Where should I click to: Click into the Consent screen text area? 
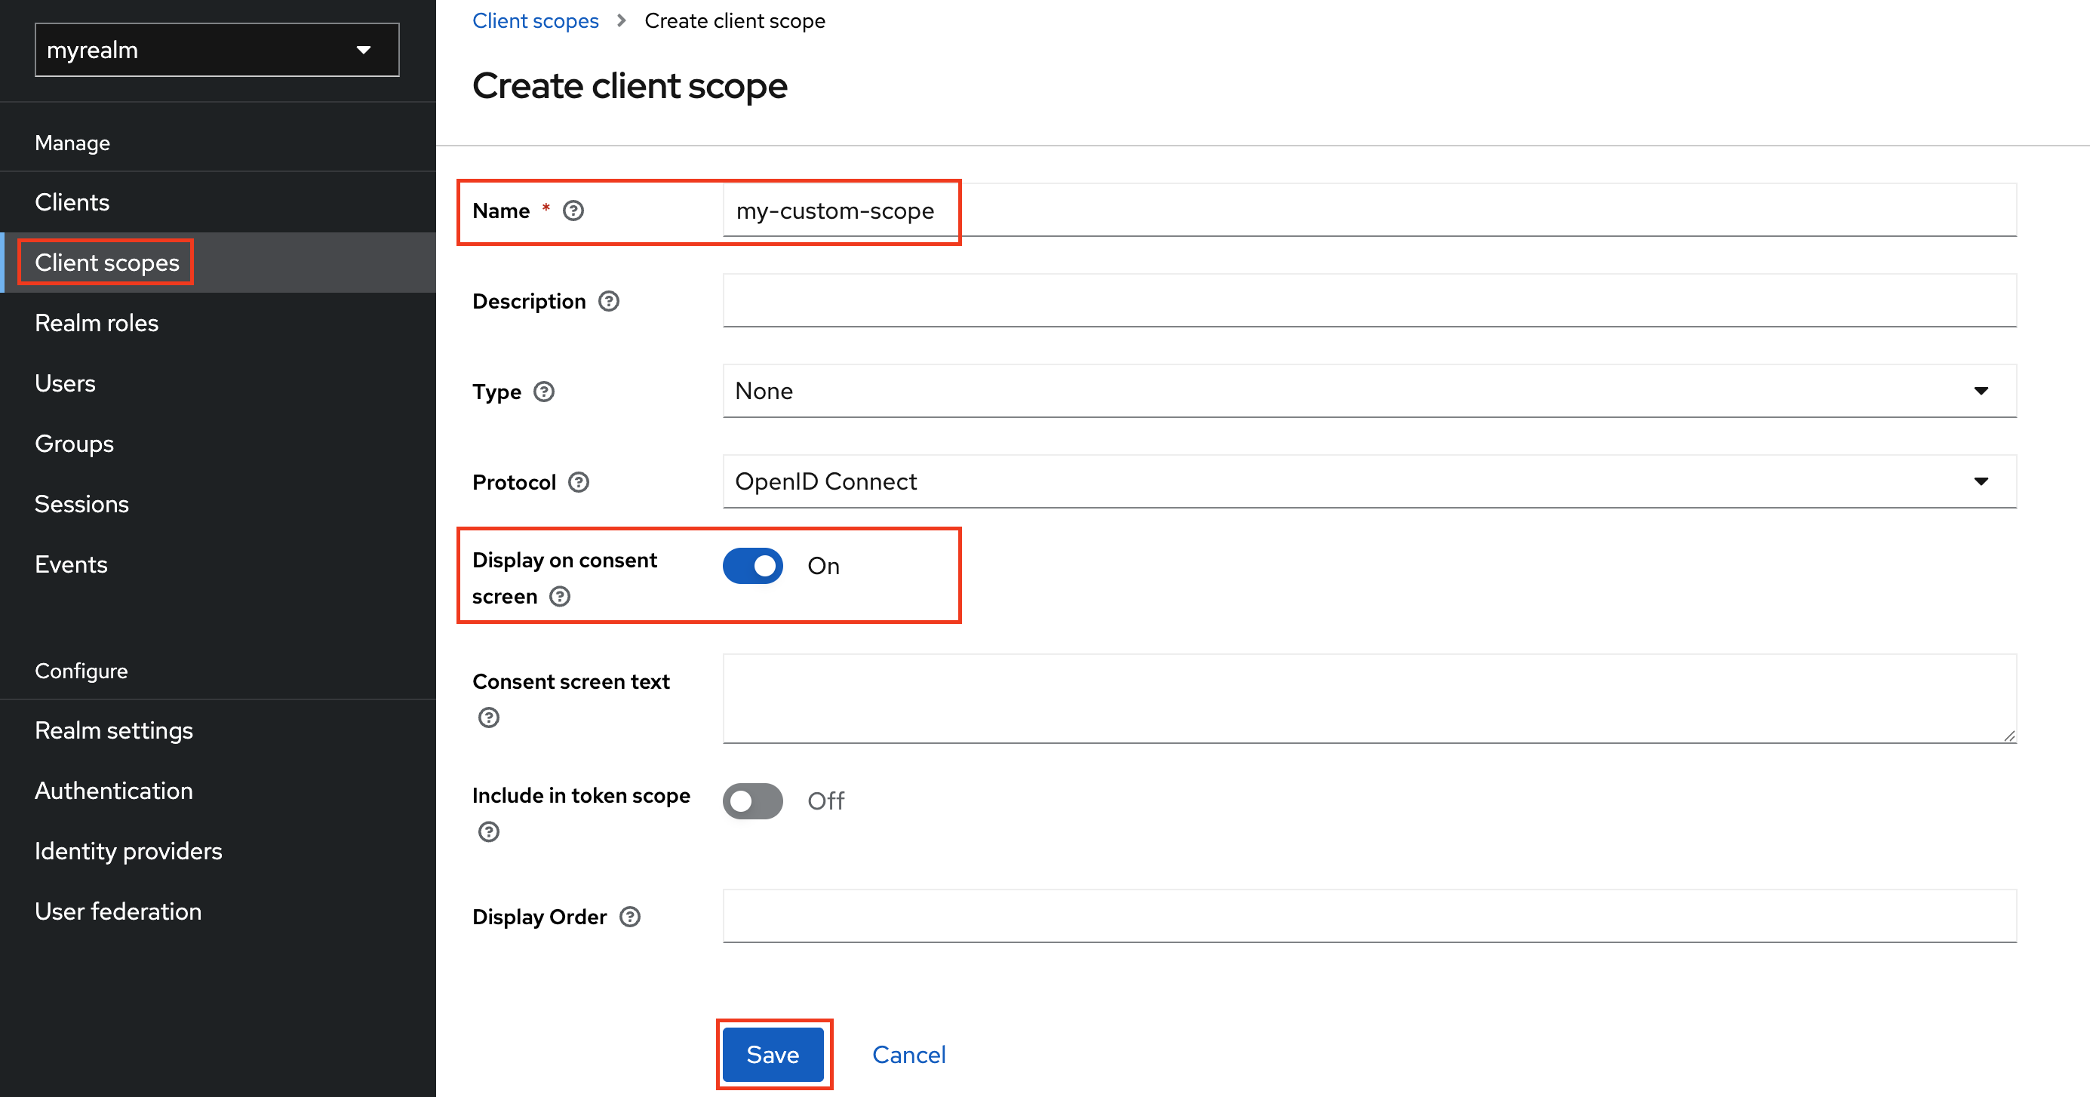[x=1369, y=699]
